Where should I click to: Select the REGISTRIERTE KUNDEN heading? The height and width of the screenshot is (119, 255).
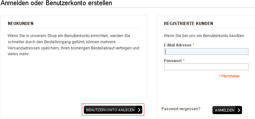[x=188, y=24]
